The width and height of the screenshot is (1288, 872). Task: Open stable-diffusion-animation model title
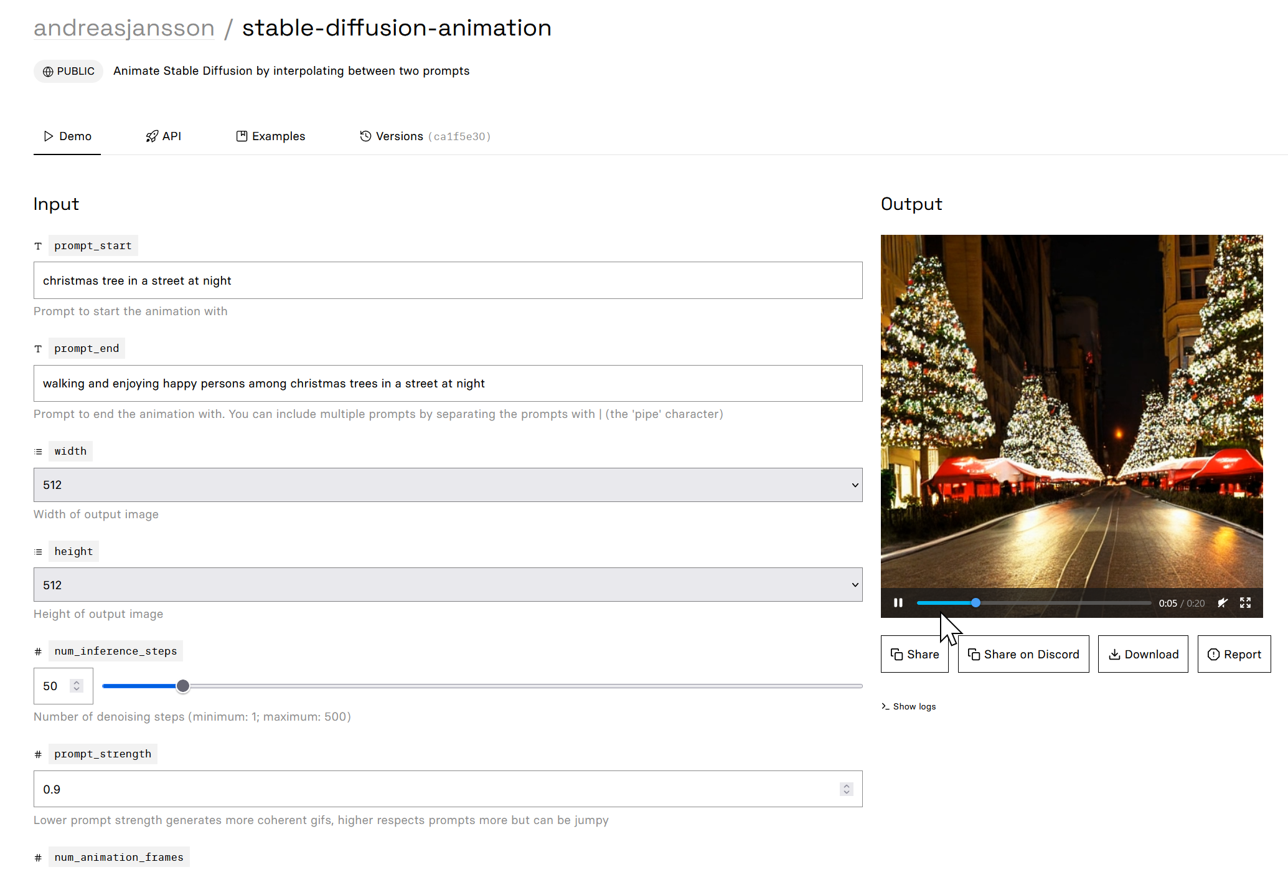click(397, 28)
